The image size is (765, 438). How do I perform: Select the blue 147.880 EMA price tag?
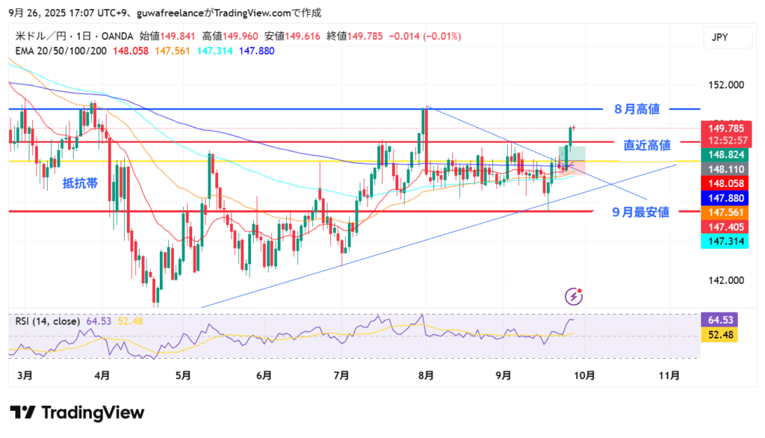[x=725, y=198]
